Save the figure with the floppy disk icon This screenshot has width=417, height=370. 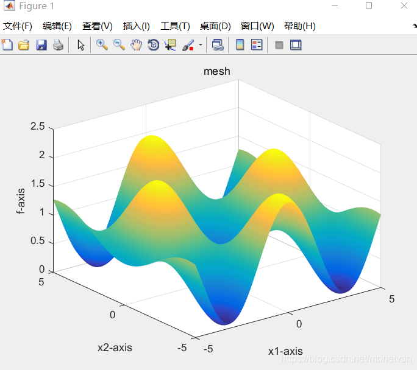[x=41, y=45]
